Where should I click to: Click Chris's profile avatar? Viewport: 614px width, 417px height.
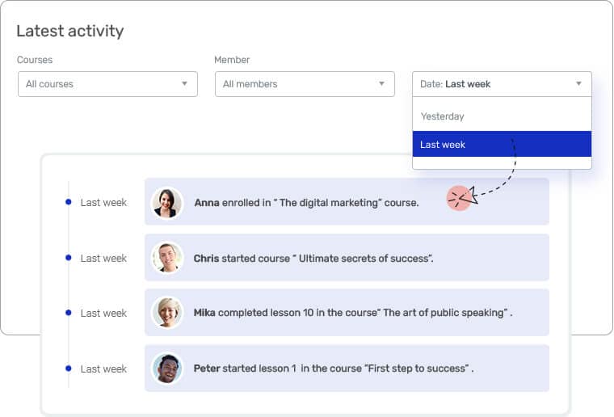pyautogui.click(x=167, y=258)
